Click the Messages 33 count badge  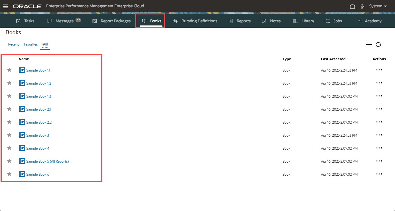[78, 20]
